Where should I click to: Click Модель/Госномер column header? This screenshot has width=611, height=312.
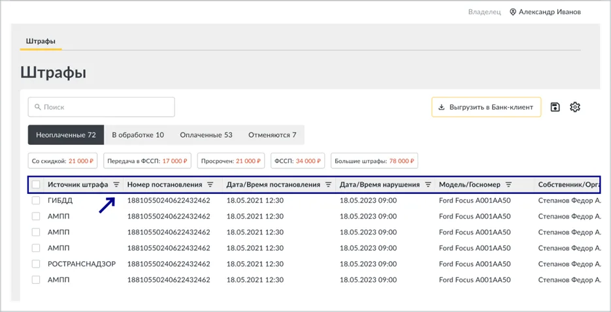click(469, 185)
